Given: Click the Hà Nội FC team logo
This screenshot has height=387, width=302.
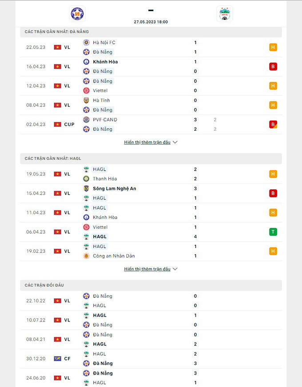Looking at the screenshot, I should [86, 43].
